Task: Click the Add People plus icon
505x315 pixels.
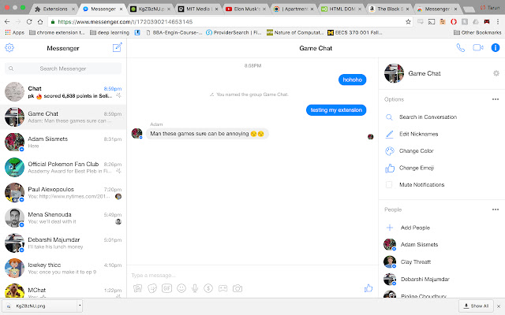Action: [x=389, y=228]
